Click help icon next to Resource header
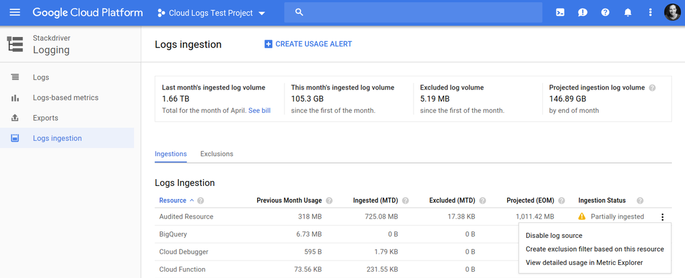The width and height of the screenshot is (685, 278). [201, 200]
